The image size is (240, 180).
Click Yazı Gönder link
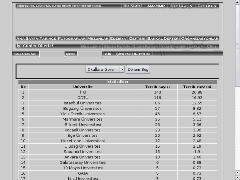173,46
